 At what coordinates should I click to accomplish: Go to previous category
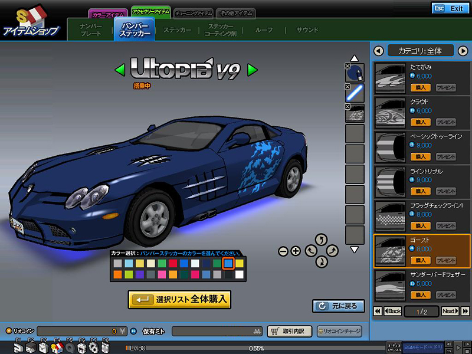[378, 51]
